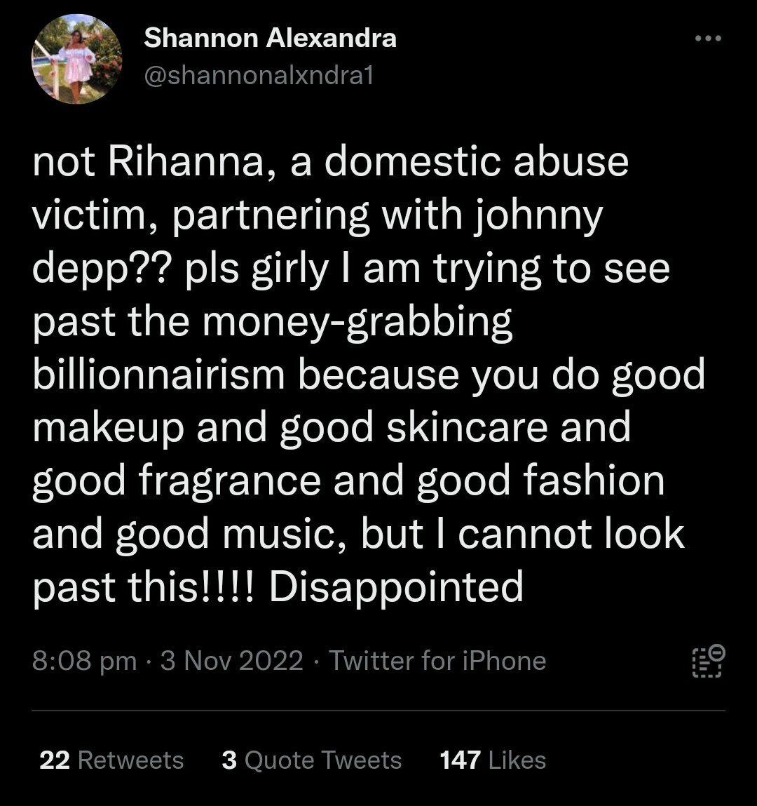Click the word 'billionnairism' in the tweet

(x=158, y=375)
